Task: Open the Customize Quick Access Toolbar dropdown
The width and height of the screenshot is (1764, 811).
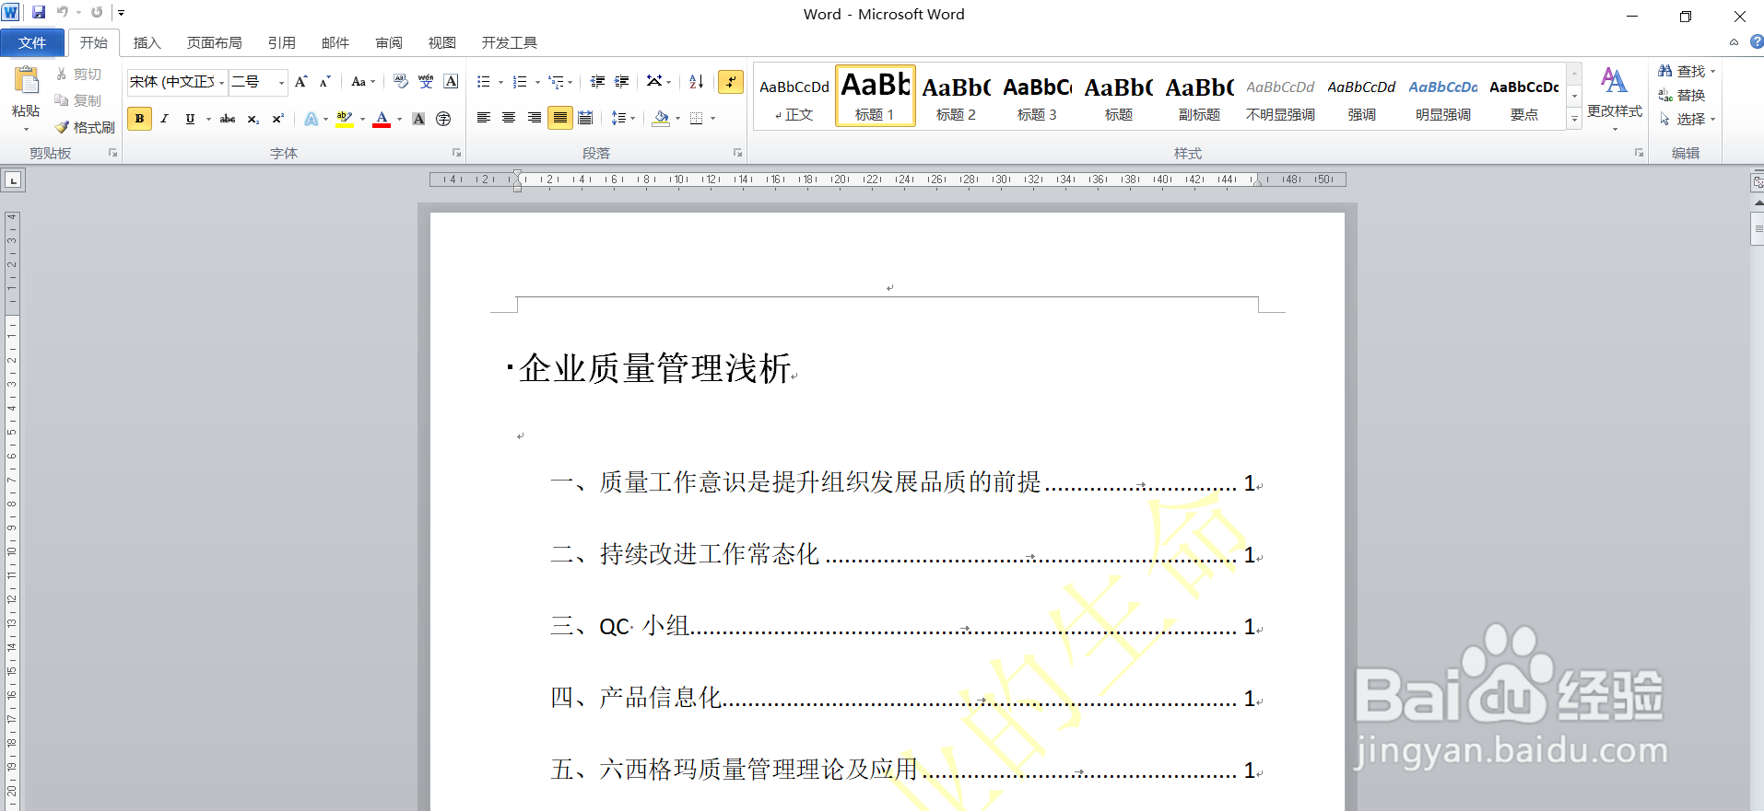Action: click(x=121, y=13)
